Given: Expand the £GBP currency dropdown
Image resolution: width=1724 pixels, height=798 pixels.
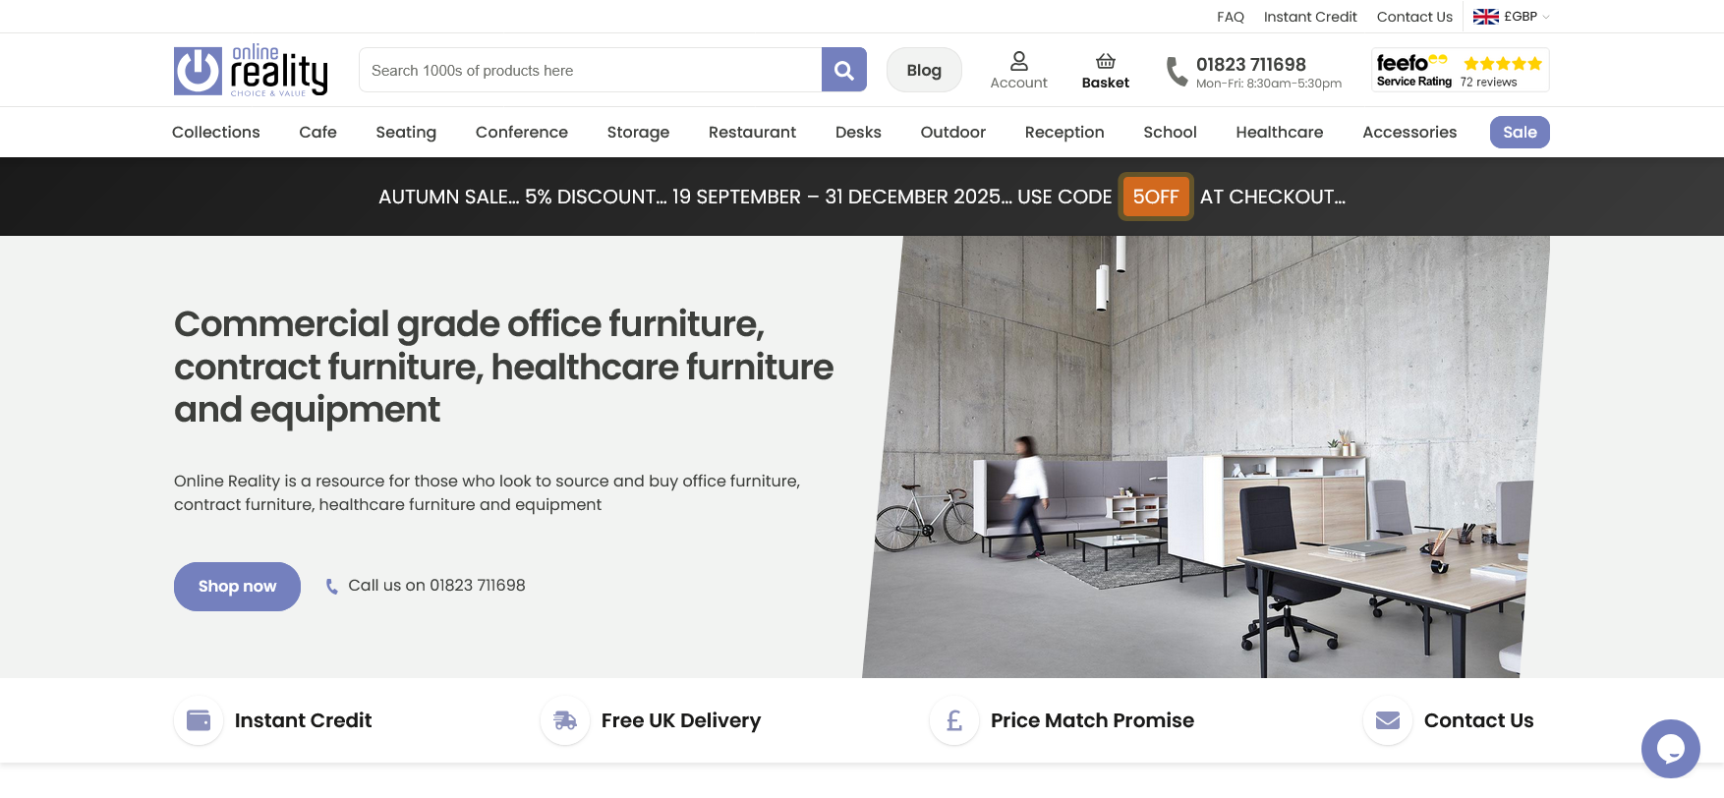Looking at the screenshot, I should click(1525, 17).
